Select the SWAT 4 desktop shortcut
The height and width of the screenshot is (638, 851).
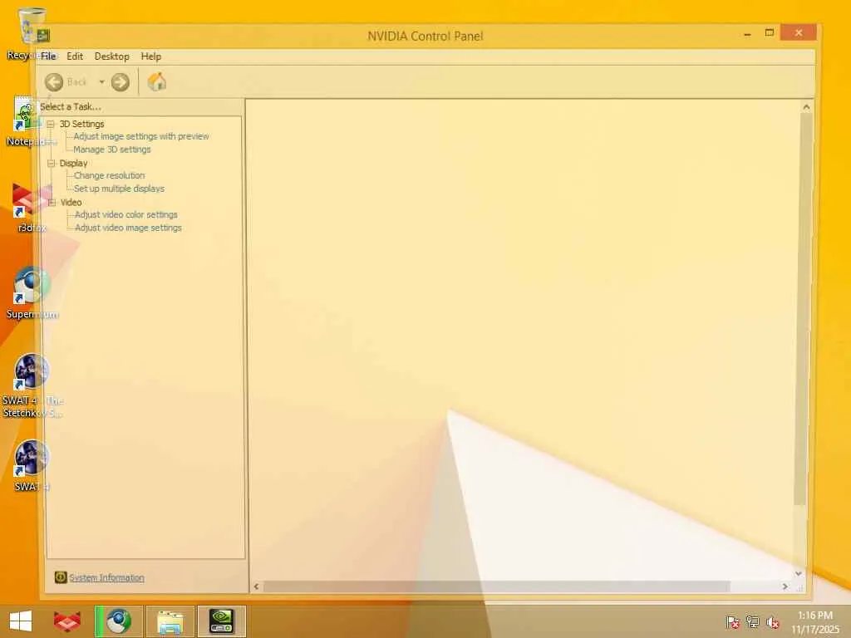[32, 467]
